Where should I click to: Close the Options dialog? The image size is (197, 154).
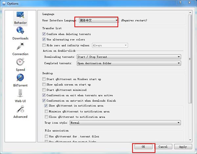190,3
